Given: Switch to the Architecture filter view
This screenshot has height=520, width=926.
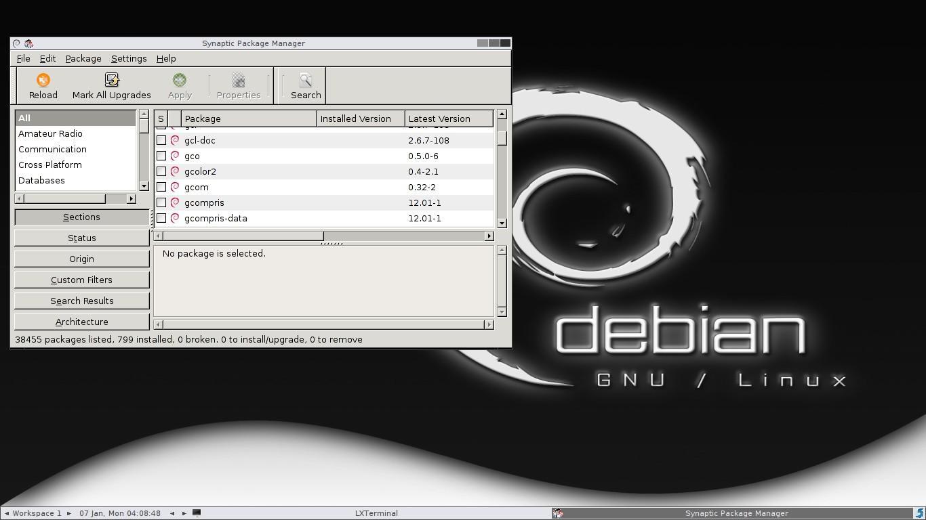Looking at the screenshot, I should pos(82,322).
